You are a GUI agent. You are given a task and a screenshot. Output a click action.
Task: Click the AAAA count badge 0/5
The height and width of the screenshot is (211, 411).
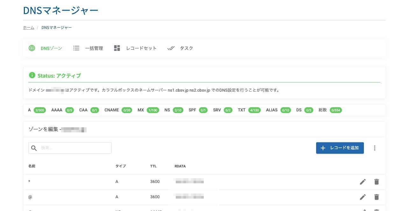click(x=69, y=110)
